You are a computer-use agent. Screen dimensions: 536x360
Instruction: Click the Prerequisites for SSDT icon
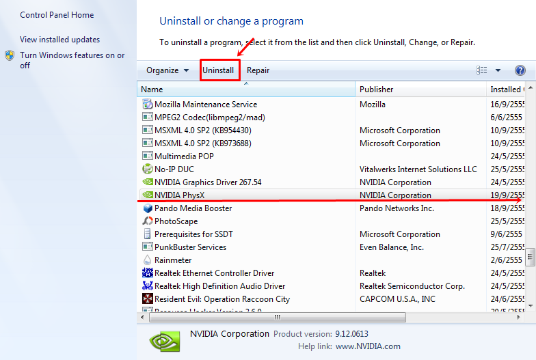tap(148, 234)
